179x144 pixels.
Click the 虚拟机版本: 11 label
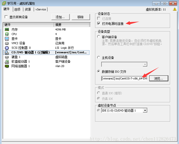156,9
